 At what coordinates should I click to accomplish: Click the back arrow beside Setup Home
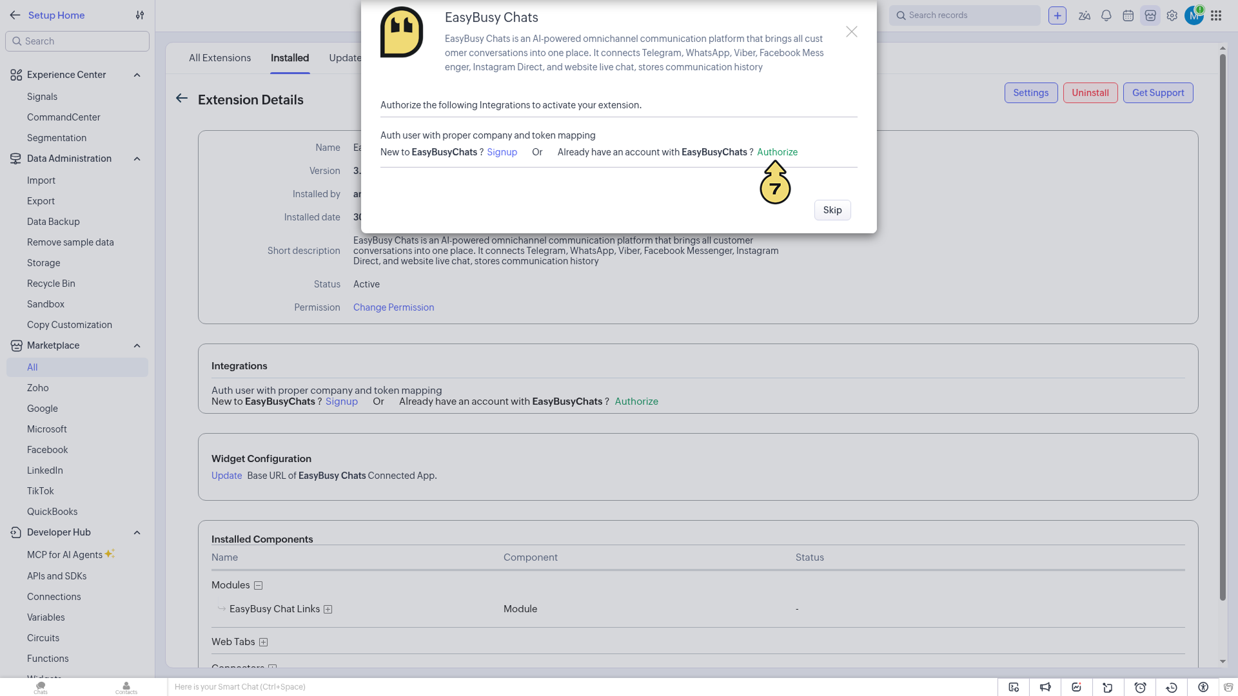tap(15, 15)
